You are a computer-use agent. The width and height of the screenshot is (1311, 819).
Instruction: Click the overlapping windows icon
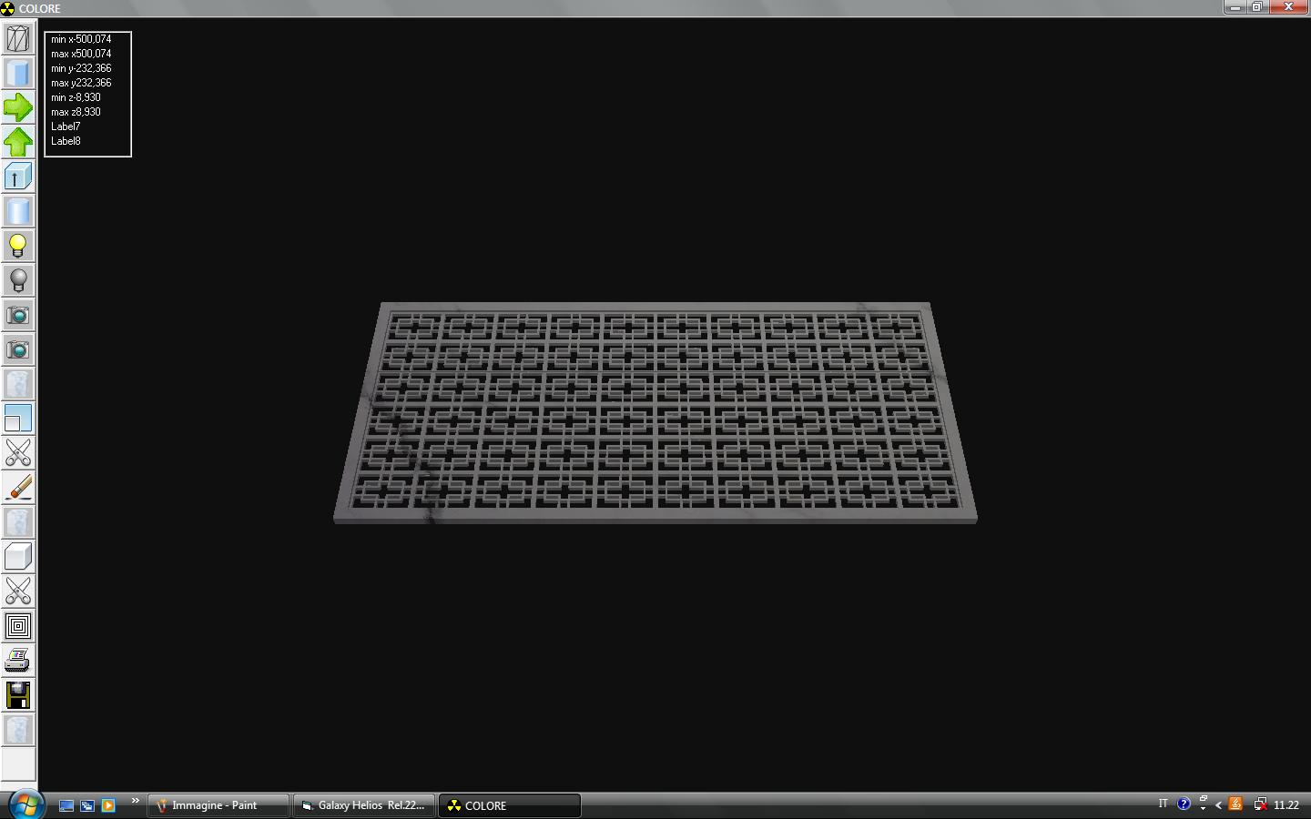[x=18, y=419]
